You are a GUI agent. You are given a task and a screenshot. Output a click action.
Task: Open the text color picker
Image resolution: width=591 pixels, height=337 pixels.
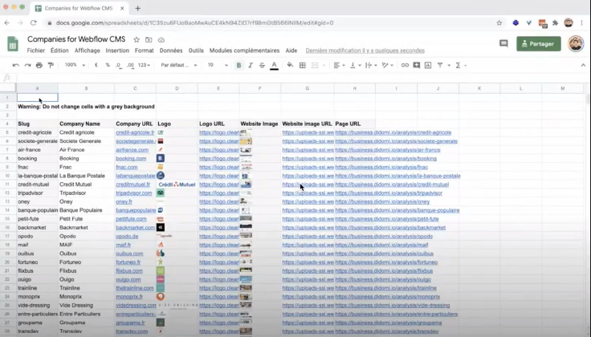pos(274,66)
